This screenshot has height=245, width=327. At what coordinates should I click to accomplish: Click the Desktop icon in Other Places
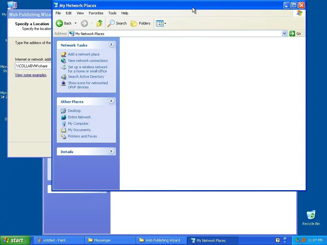[64, 111]
